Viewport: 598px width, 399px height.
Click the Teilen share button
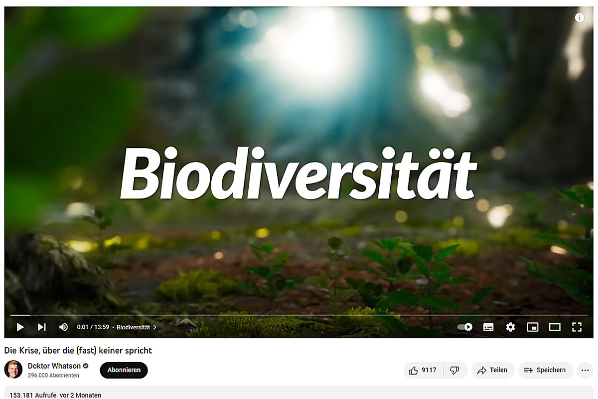[x=492, y=370]
